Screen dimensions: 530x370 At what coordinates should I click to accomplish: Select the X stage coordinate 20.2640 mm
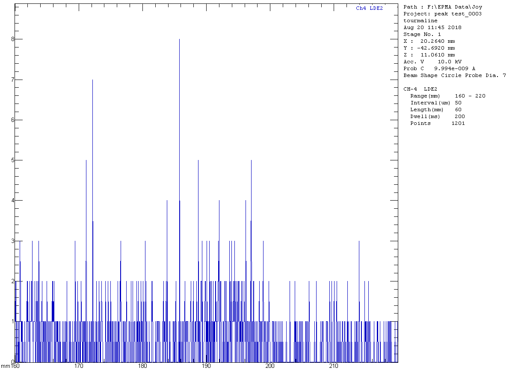point(429,41)
